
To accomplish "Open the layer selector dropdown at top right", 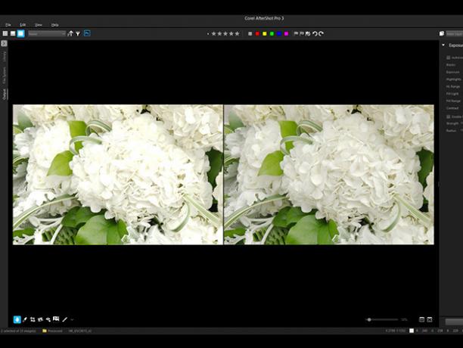I will (455, 34).
